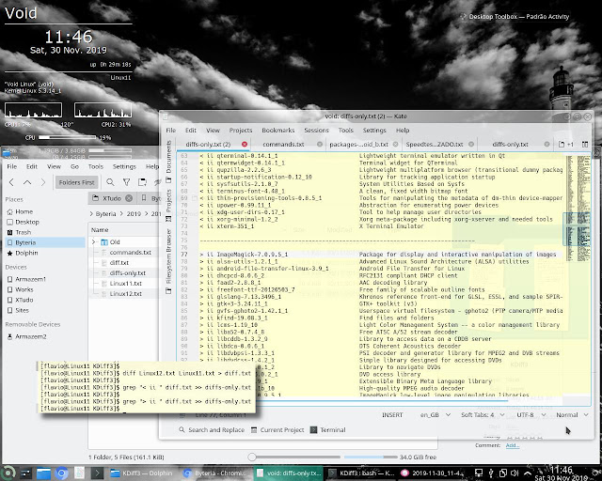This screenshot has width=602, height=481.
Task: Close the Speedtes..2ADO.txt tab
Action: click(x=471, y=145)
